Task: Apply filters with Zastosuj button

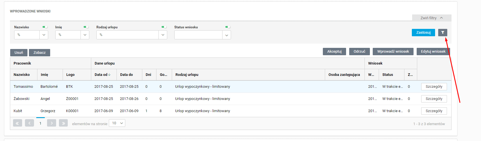Action: point(423,33)
